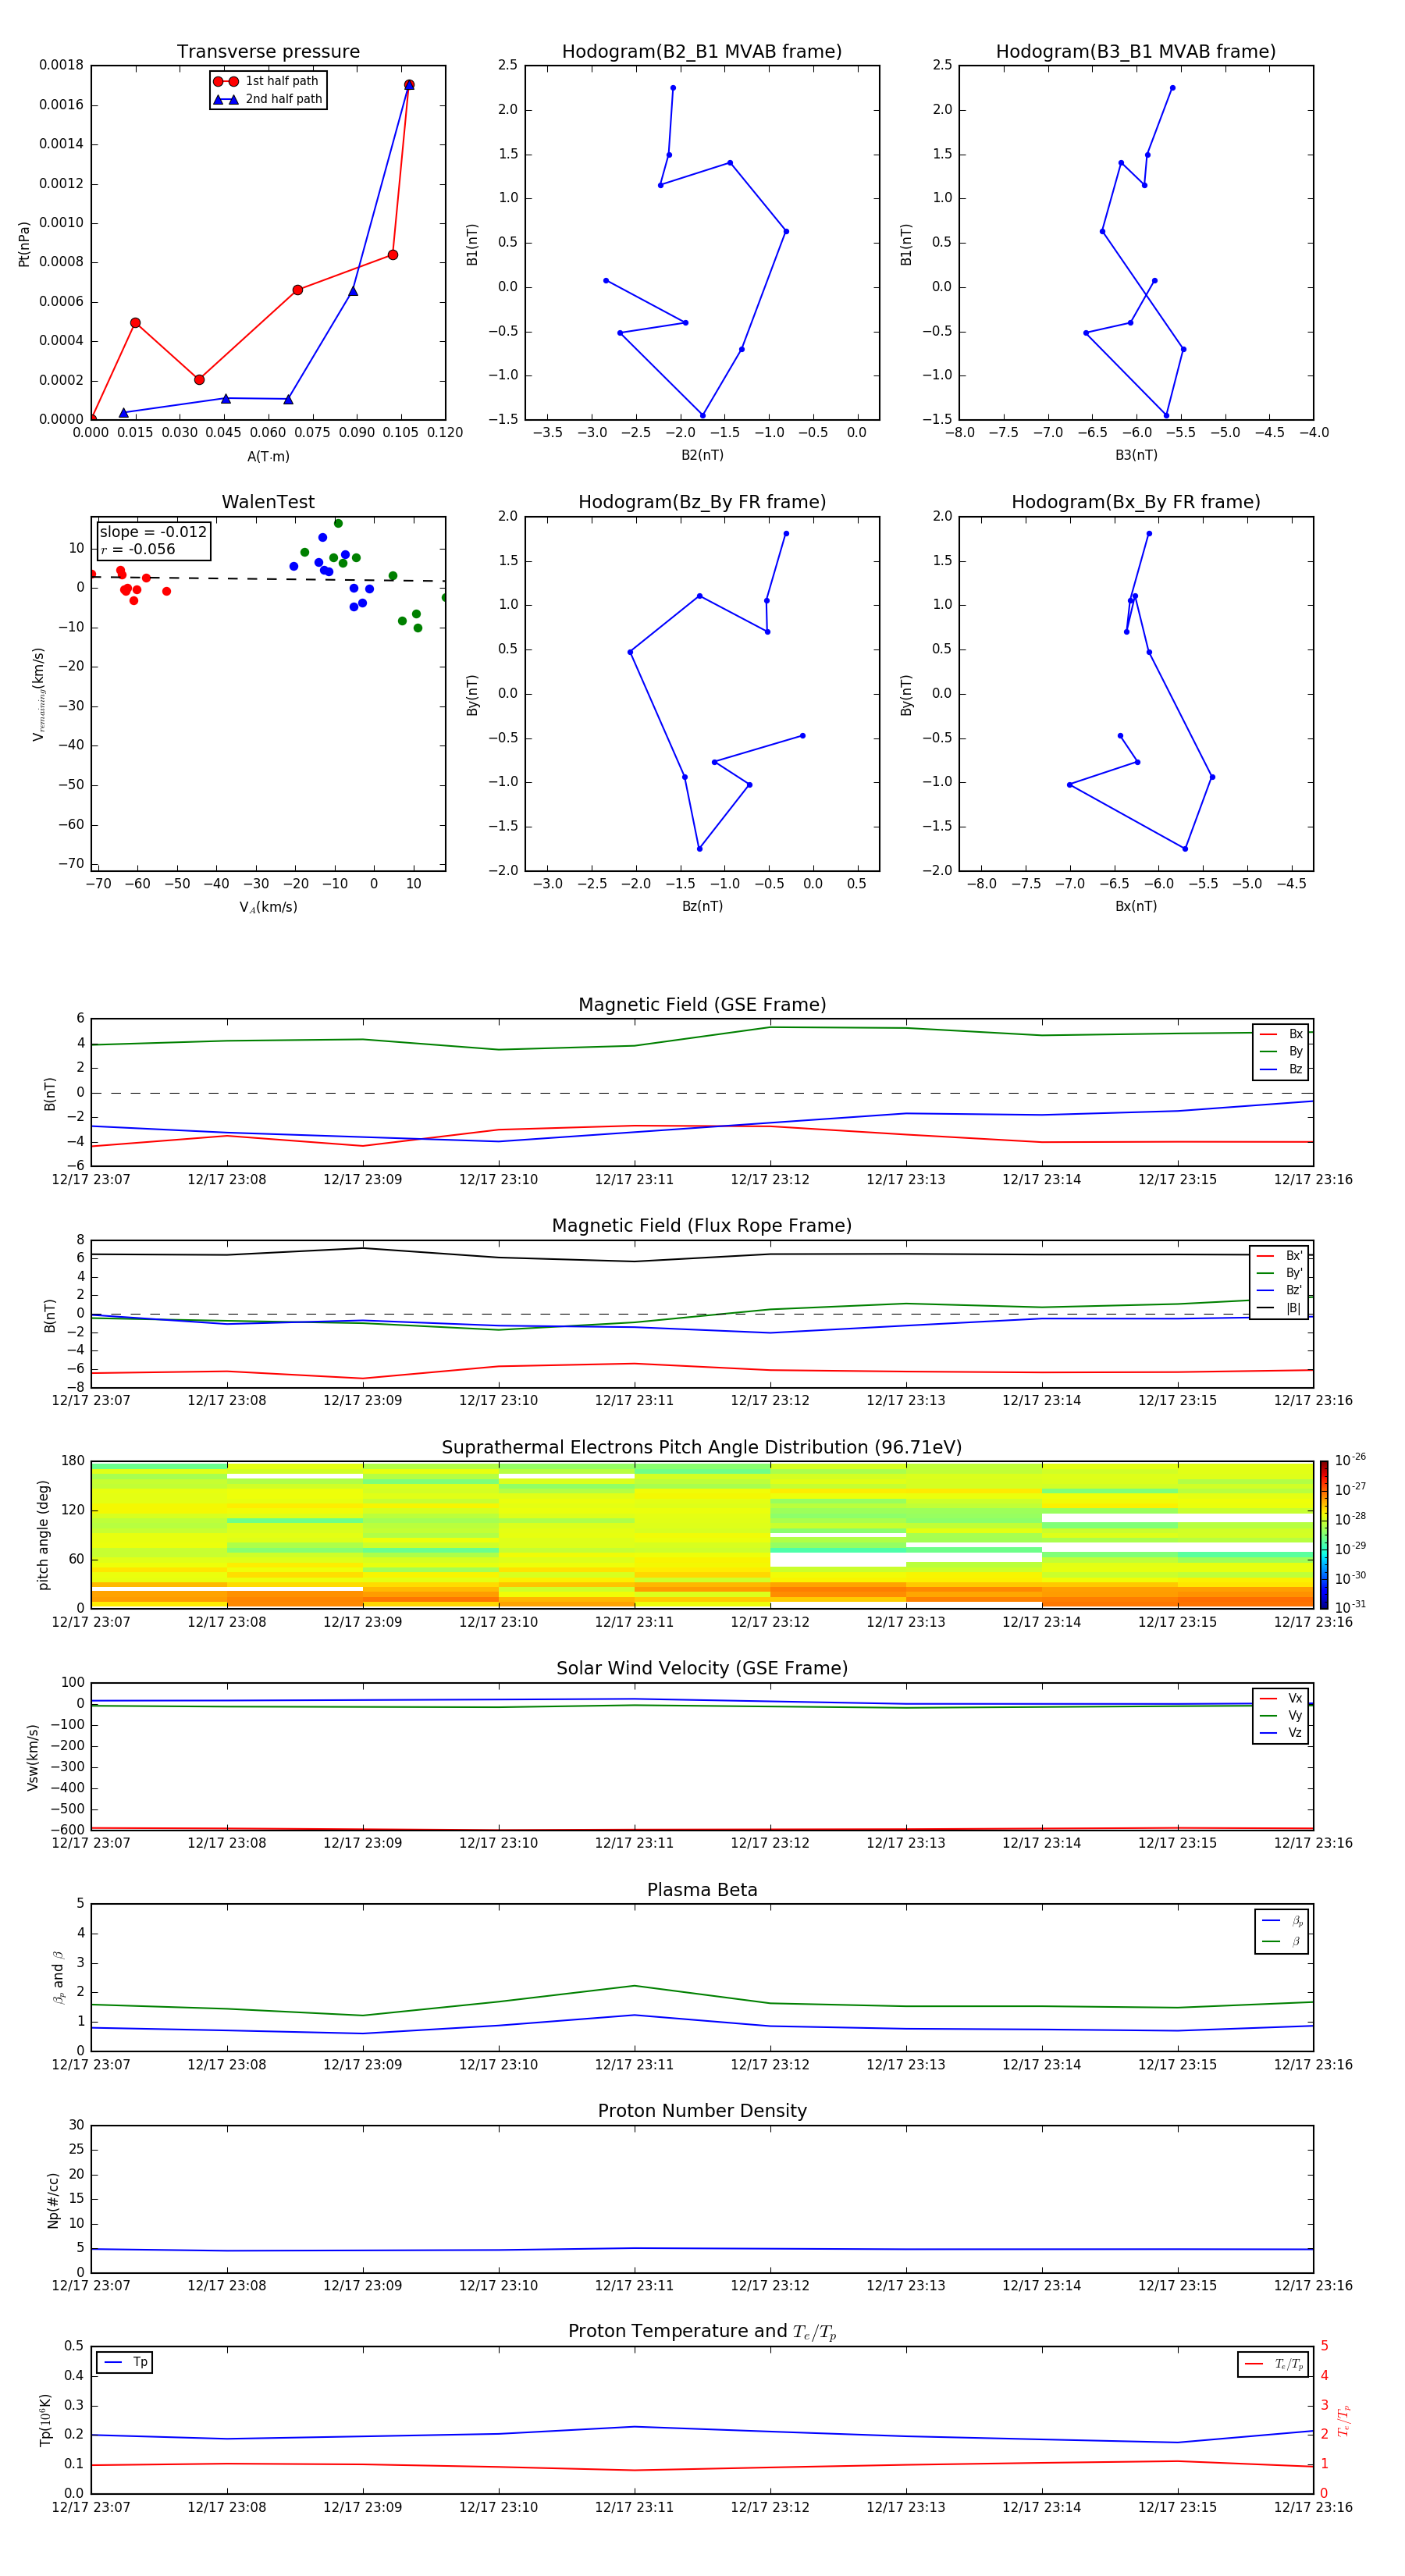This screenshot has height=2576, width=1405.
Task: Click the 'B3(nT)' x-axis label
Action: click(1136, 455)
